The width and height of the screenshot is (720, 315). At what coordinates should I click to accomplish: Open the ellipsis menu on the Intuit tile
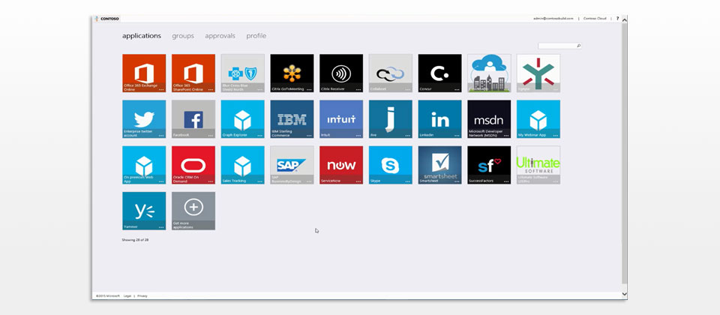[x=358, y=136]
